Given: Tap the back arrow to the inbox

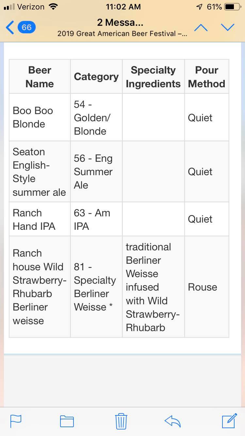Looking at the screenshot, I should [10, 27].
